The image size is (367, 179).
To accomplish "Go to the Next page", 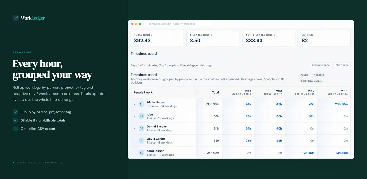I will click(x=342, y=65).
